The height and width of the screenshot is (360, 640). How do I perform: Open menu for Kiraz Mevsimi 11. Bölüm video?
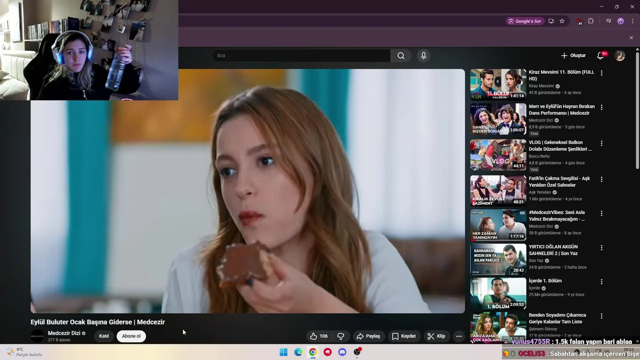pyautogui.click(x=601, y=73)
